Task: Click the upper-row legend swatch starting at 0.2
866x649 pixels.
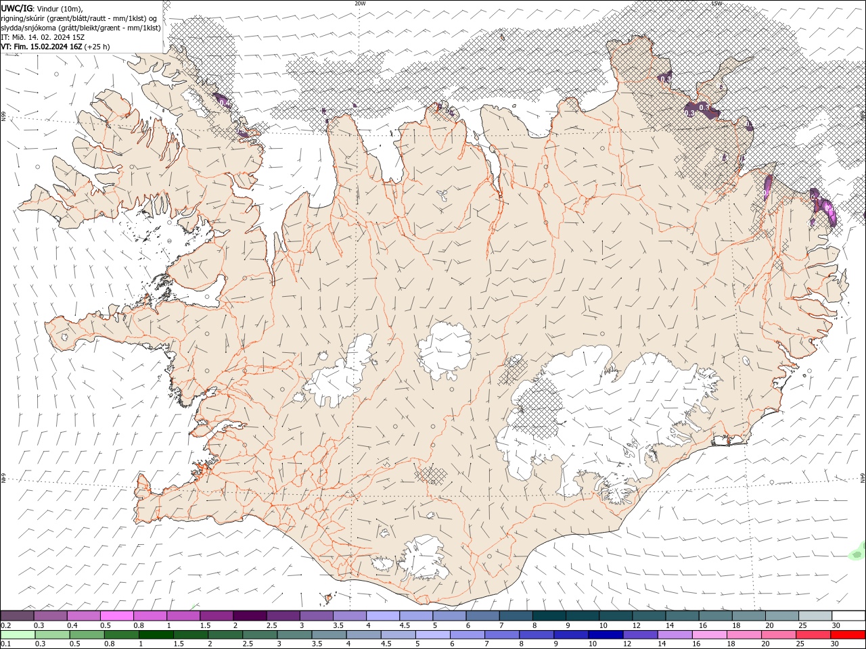Action: click(18, 615)
